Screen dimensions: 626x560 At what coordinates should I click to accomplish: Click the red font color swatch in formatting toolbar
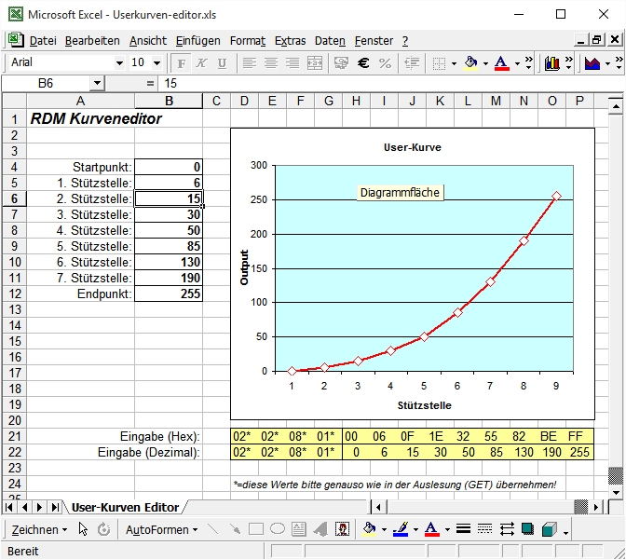(x=502, y=63)
